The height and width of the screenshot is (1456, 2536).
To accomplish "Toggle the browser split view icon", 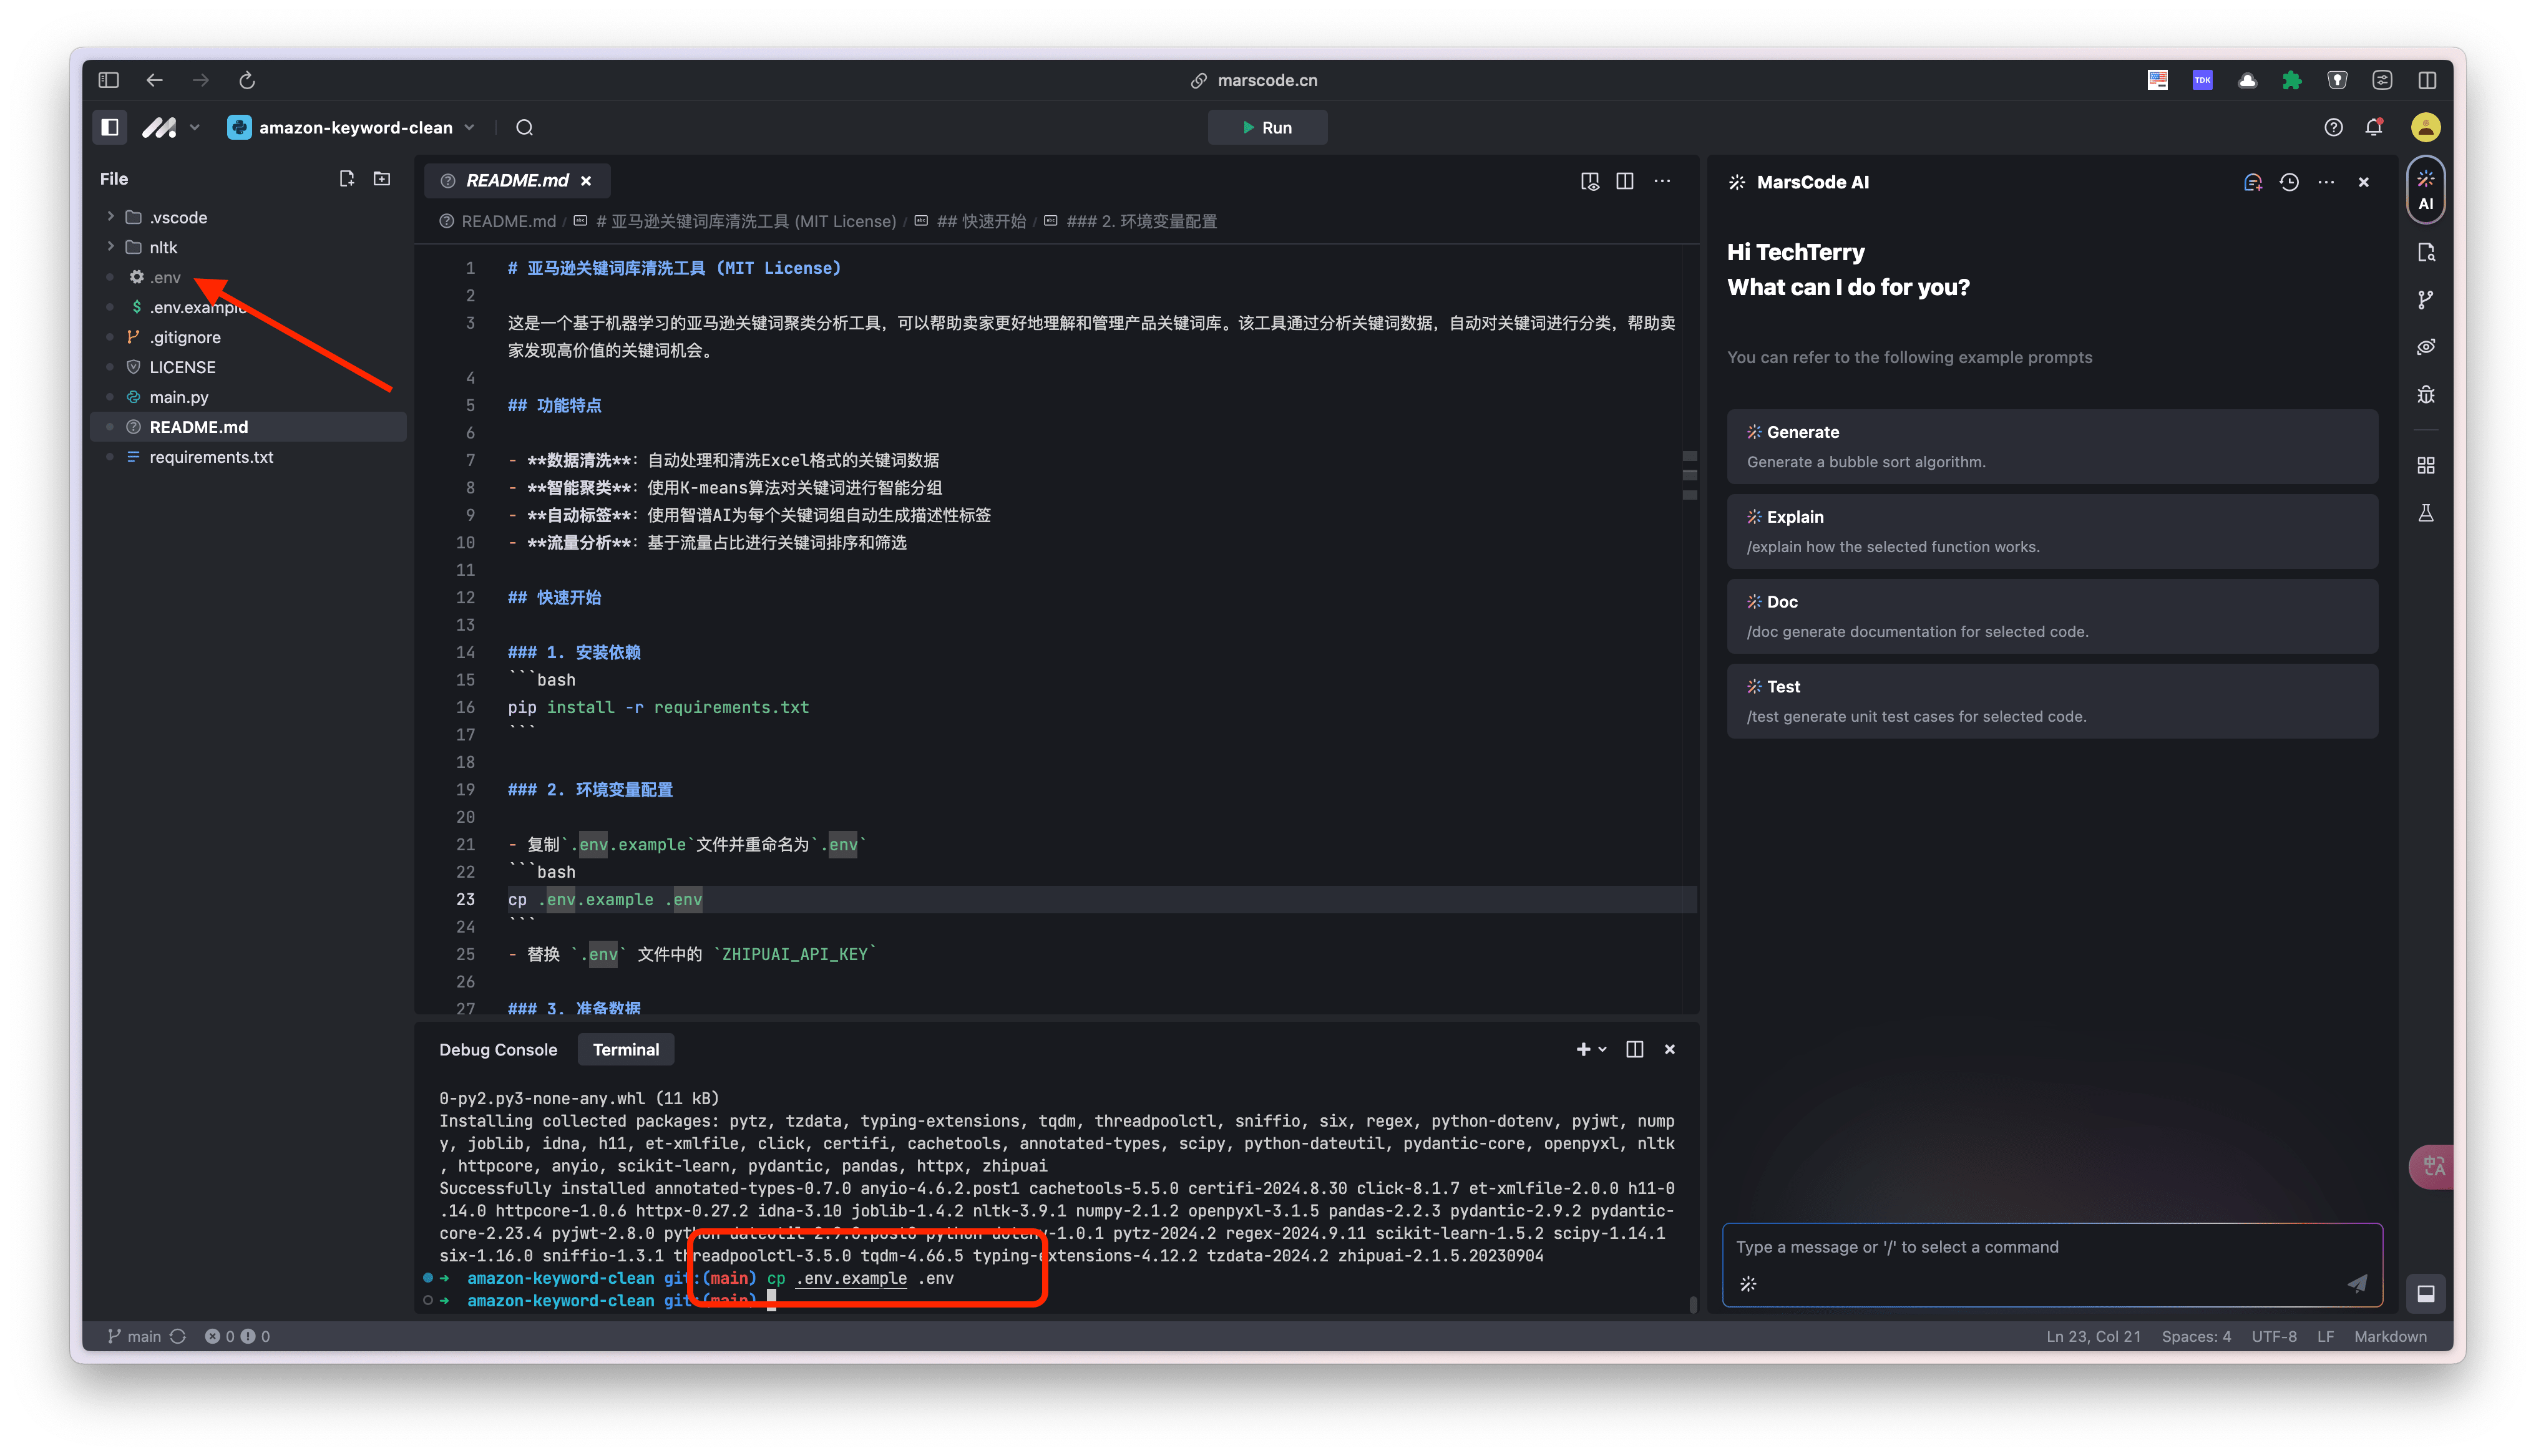I will pos(2427,80).
